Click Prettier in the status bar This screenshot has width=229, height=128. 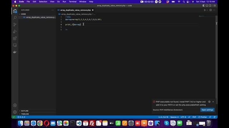tap(203, 117)
